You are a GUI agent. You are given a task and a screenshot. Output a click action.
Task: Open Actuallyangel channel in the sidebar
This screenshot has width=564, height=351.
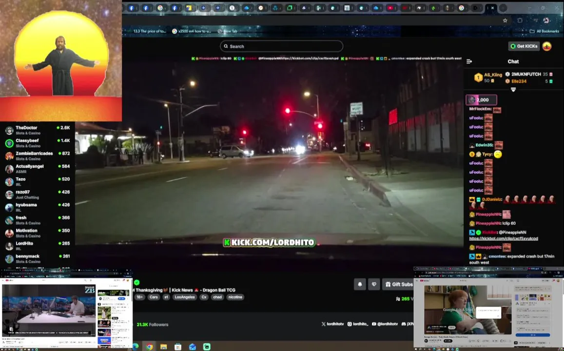[38, 169]
